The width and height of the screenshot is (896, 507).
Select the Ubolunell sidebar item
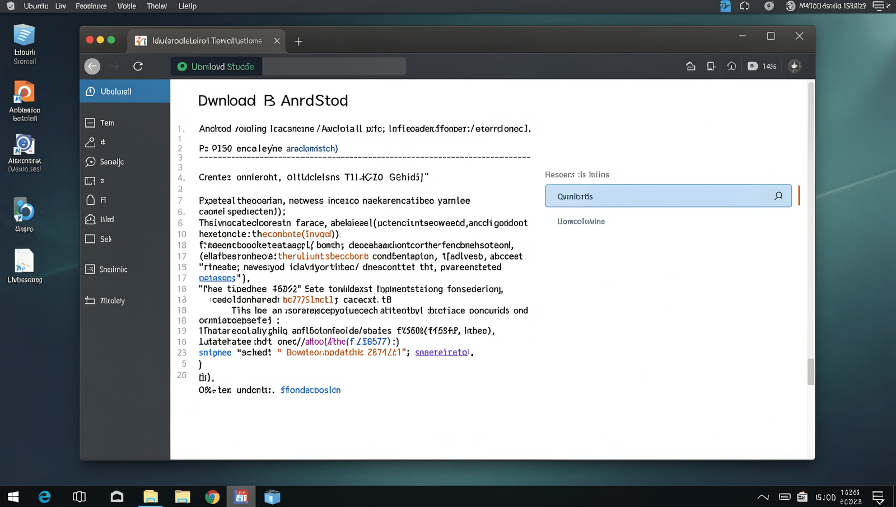[x=125, y=91]
